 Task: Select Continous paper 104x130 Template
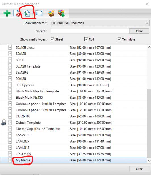74,104
